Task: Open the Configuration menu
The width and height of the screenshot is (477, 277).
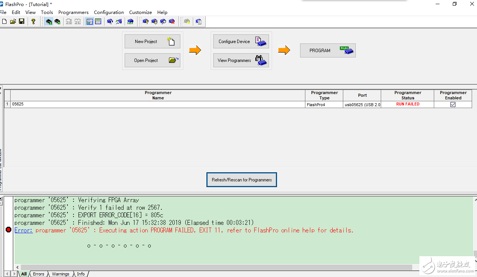Action: (x=109, y=12)
